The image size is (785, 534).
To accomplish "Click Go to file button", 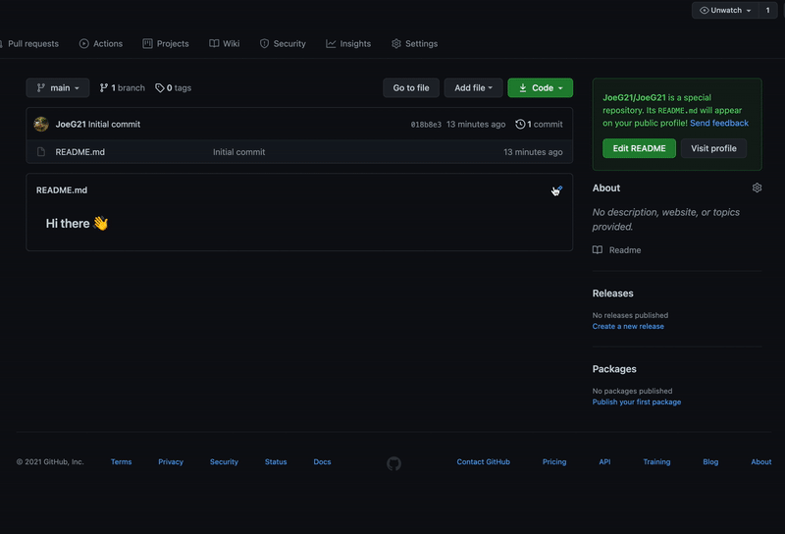I will pos(411,87).
